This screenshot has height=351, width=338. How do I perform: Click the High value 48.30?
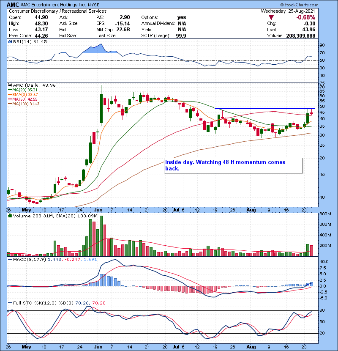(x=41, y=24)
